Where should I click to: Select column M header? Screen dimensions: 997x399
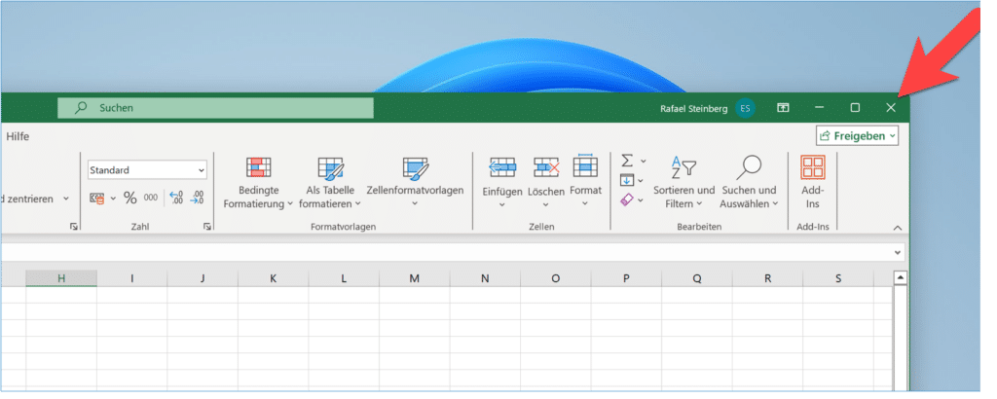(x=415, y=278)
